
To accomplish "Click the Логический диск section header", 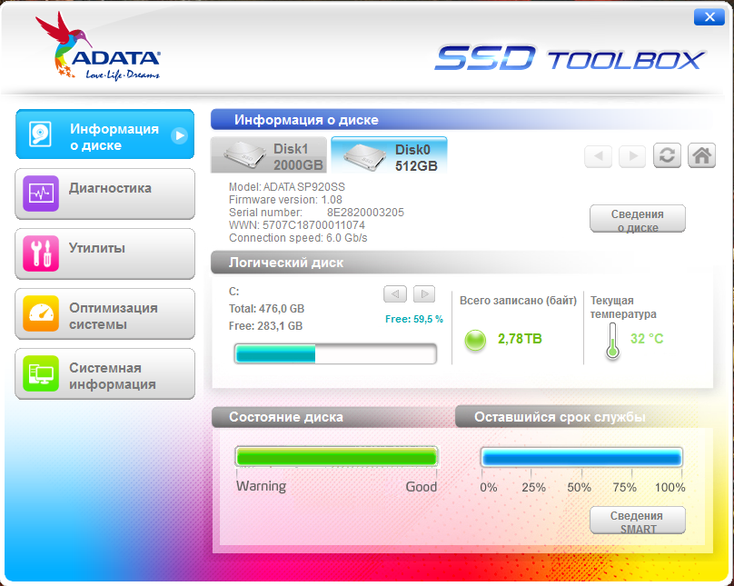I will [x=285, y=263].
